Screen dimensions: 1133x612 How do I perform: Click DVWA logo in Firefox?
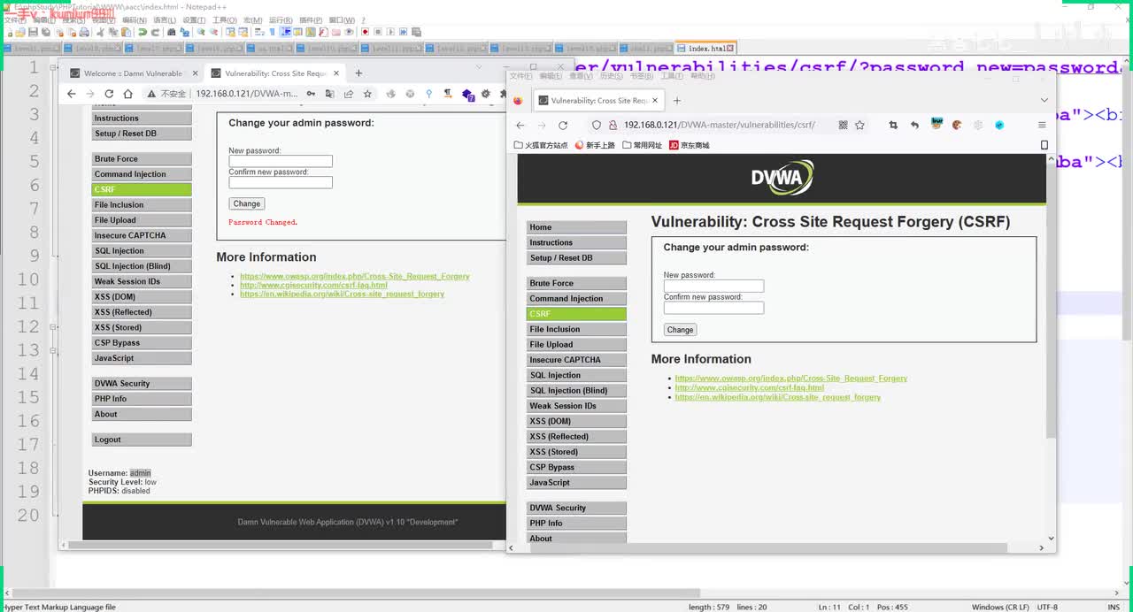[782, 178]
